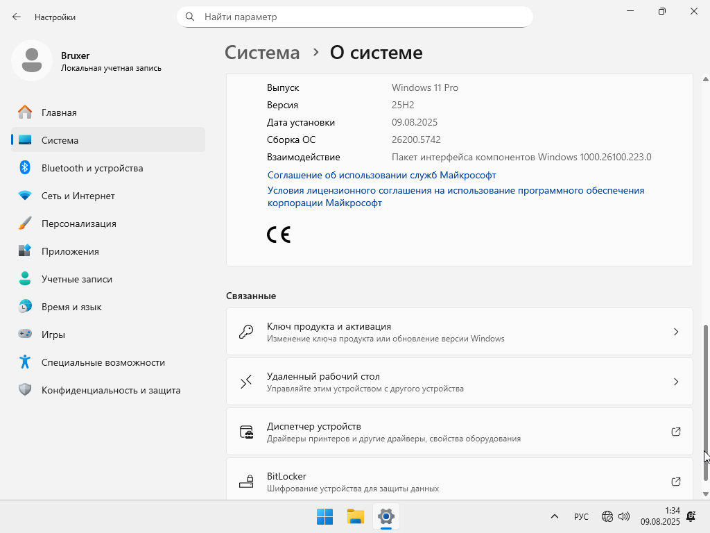
Task: Open Время и язык section
Action: 108,306
